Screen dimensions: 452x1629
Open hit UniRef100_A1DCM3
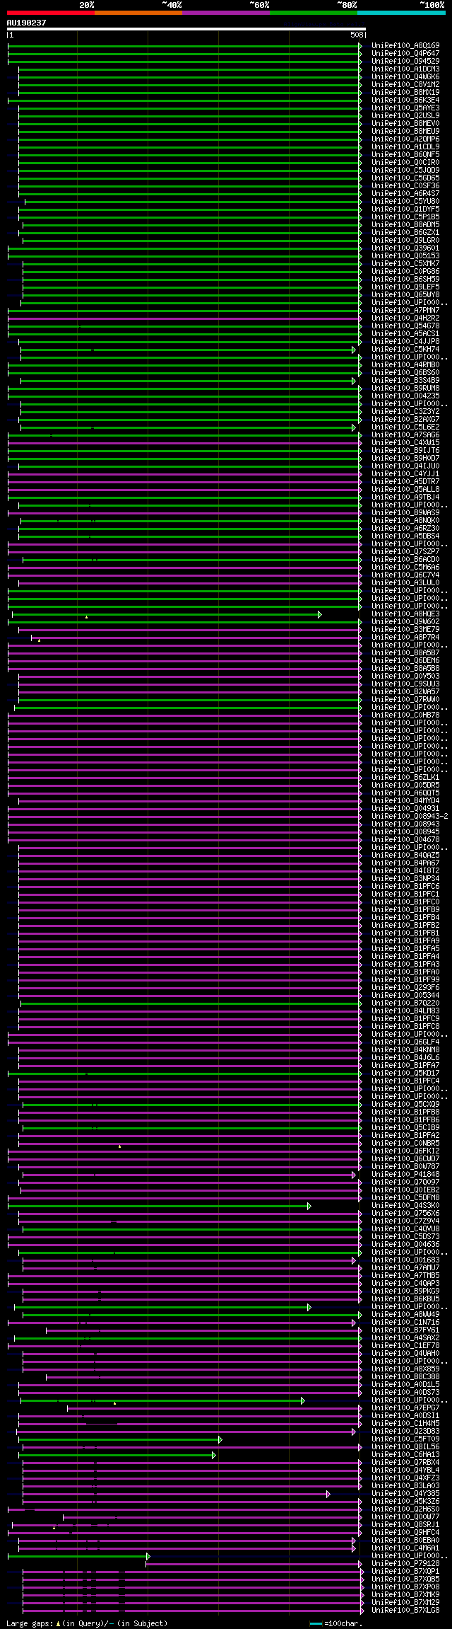coord(405,69)
